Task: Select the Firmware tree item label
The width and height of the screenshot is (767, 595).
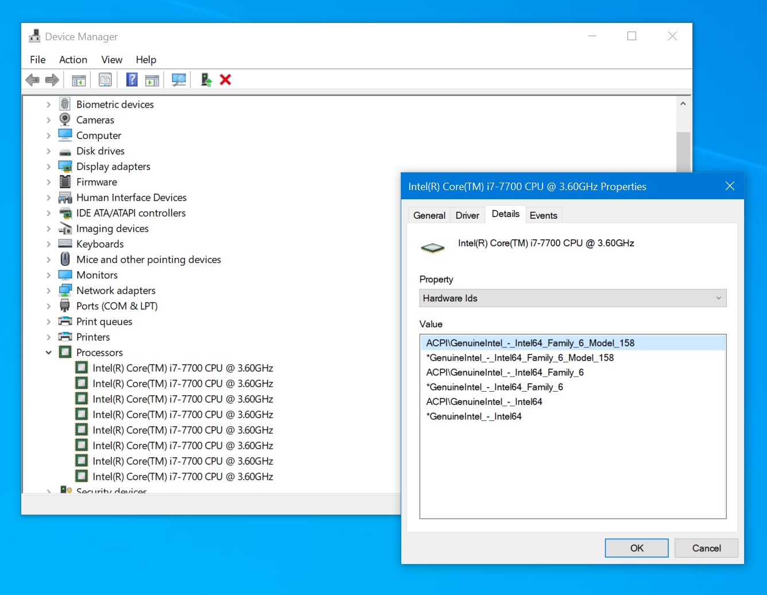Action: coord(96,182)
